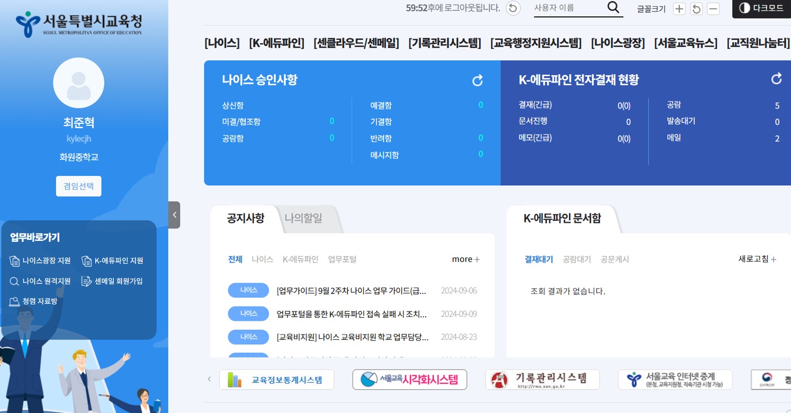Open 메일 count of 2

(x=777, y=139)
